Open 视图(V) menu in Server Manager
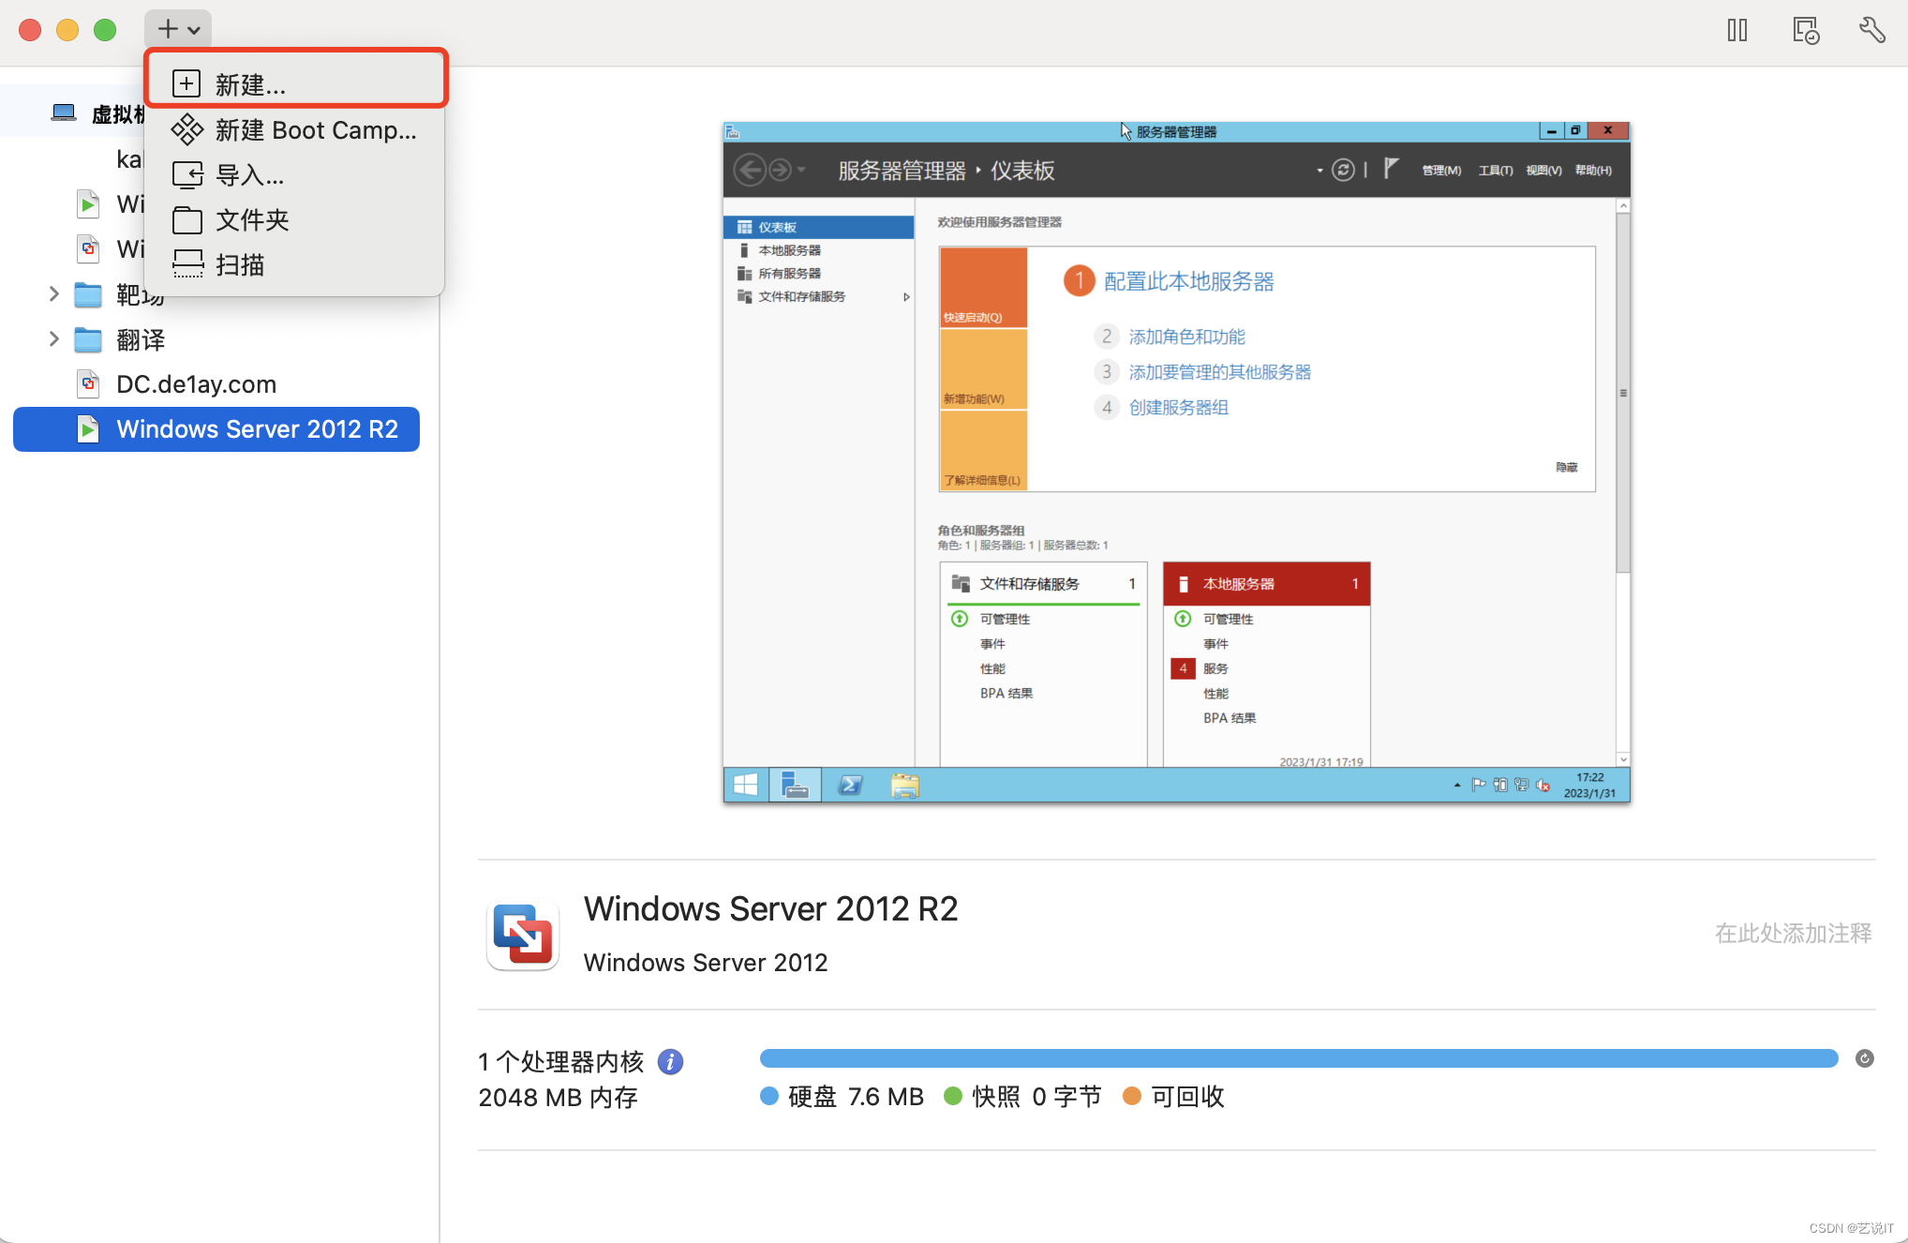This screenshot has width=1908, height=1243. pos(1543,170)
